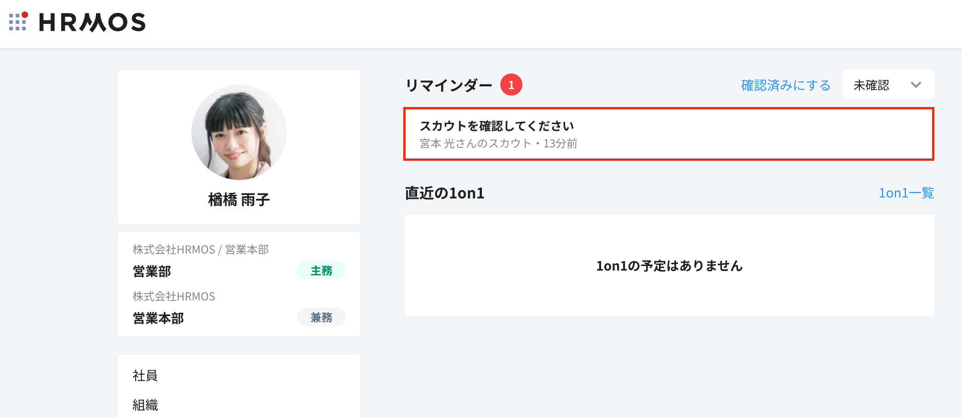The height and width of the screenshot is (418, 962).
Task: Open the 1on1一覧 link
Action: pyautogui.click(x=906, y=193)
